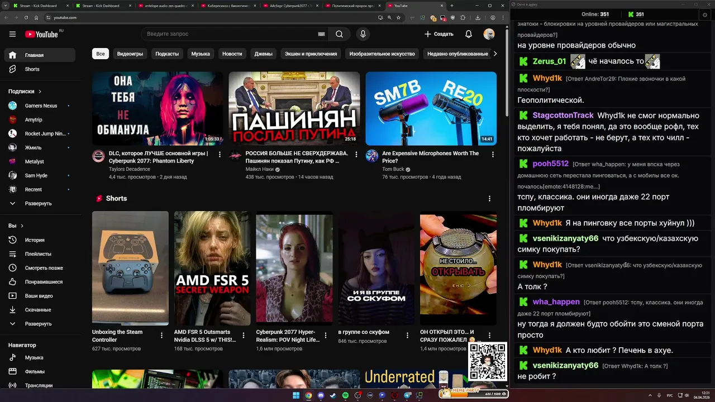Select the Экшен и приключения chip
The height and width of the screenshot is (402, 715).
coord(311,54)
